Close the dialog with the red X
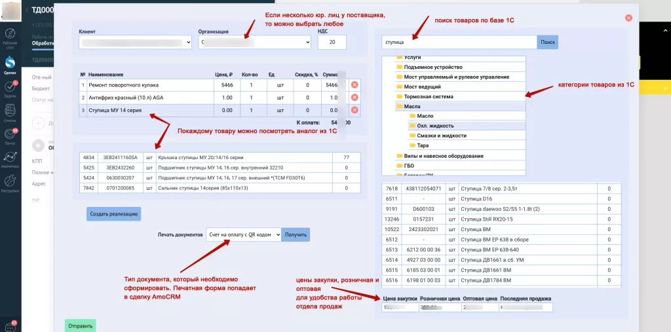 (x=628, y=18)
